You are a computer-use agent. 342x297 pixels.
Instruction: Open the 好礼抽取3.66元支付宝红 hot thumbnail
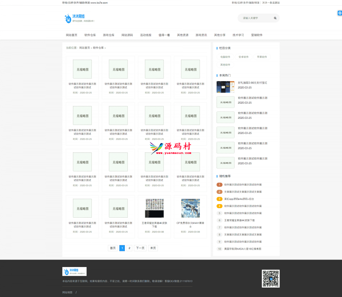point(225,87)
